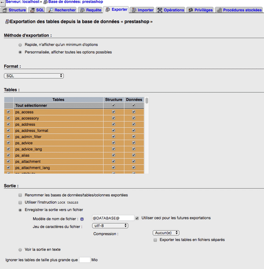Viewport: 264px width, 269px height.
Task: Click the Base de données: prestashop link
Action: pyautogui.click(x=76, y=2)
